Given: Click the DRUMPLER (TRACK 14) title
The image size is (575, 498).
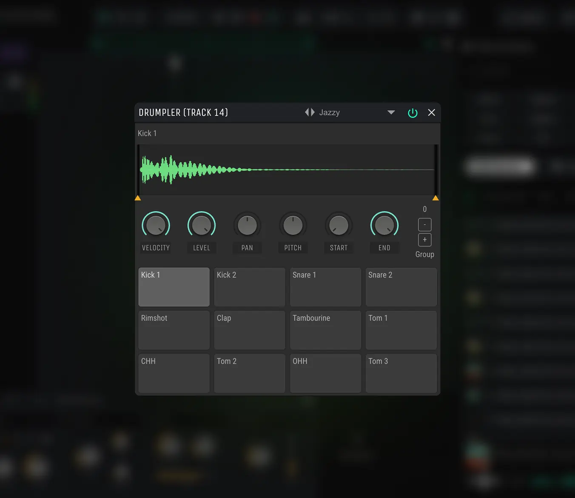Looking at the screenshot, I should [183, 112].
